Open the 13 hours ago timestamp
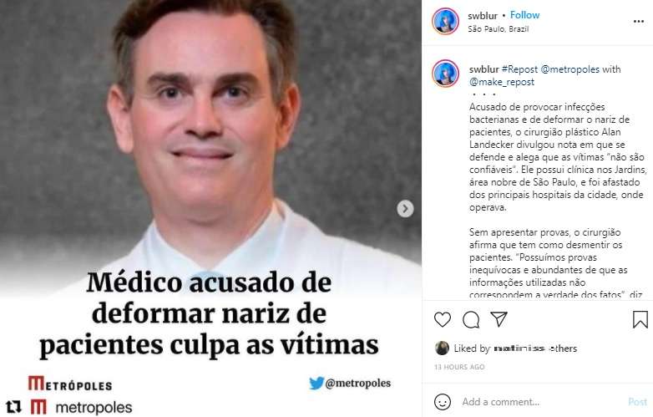Image resolution: width=653 pixels, height=417 pixels. pyautogui.click(x=459, y=367)
